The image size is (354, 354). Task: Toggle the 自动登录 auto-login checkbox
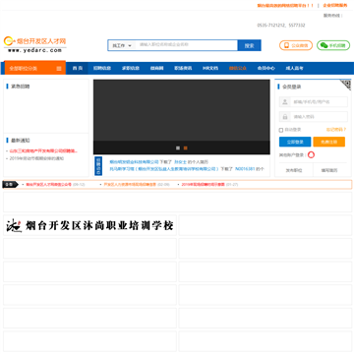point(281,130)
